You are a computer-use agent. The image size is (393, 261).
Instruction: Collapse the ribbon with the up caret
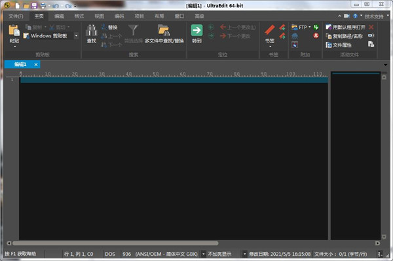pyautogui.click(x=339, y=16)
